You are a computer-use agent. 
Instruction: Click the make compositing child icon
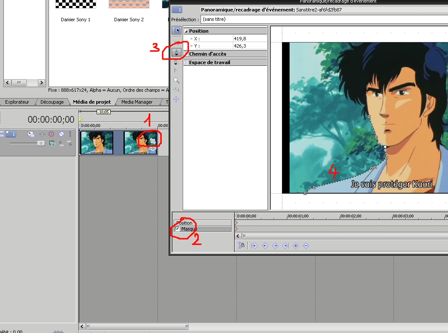(x=70, y=144)
